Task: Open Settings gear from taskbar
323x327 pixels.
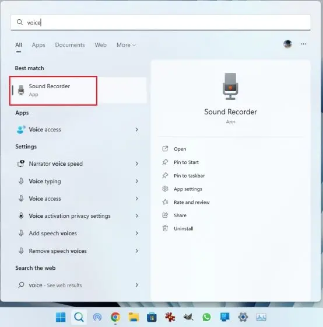Action: tap(243, 317)
